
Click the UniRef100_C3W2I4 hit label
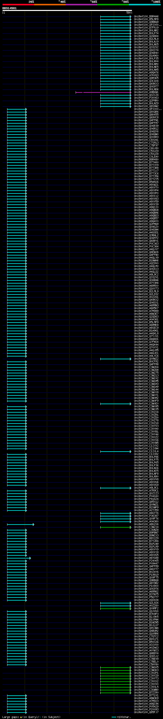click(146, 527)
